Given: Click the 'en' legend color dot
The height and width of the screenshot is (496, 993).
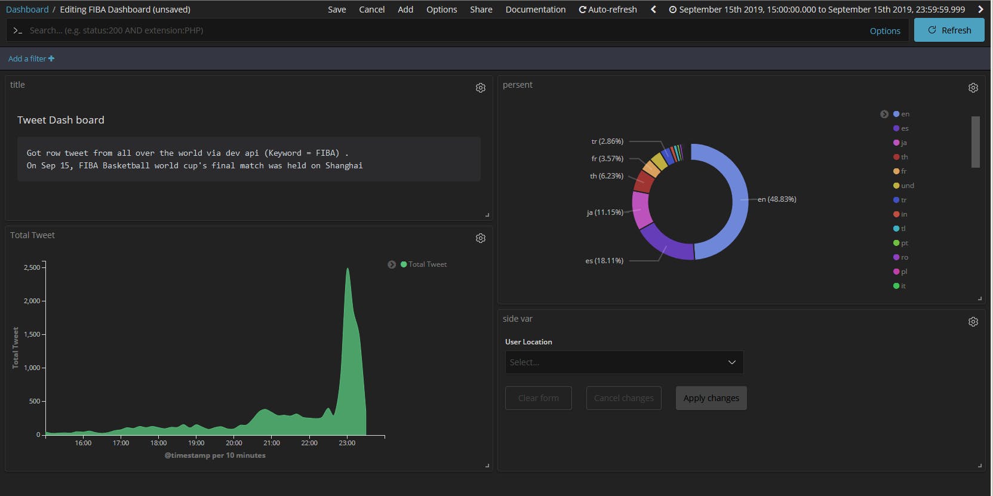Looking at the screenshot, I should click(x=896, y=114).
